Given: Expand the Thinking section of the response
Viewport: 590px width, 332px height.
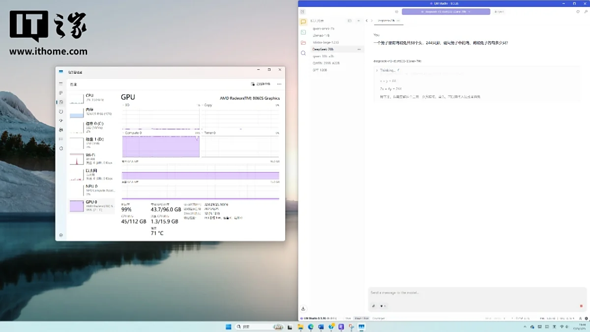Looking at the screenshot, I should tap(377, 71).
